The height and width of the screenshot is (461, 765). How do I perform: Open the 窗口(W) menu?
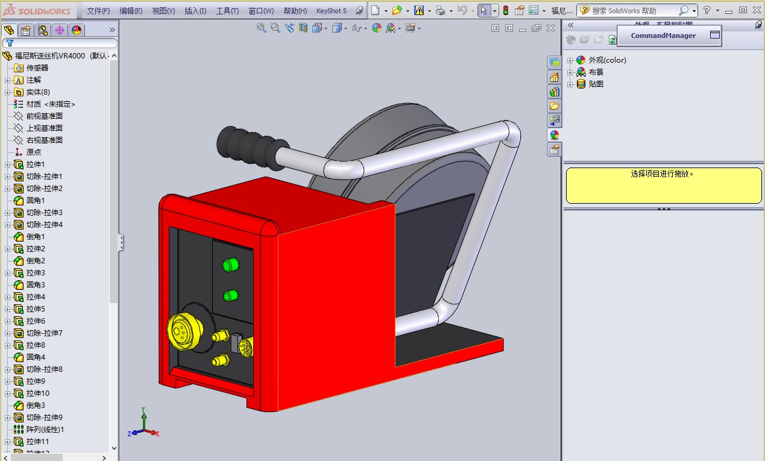tap(261, 11)
